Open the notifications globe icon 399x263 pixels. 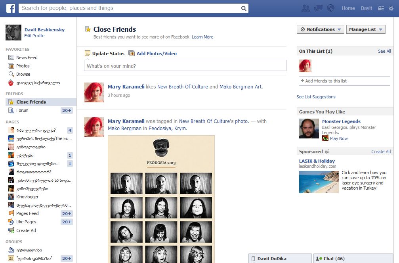[x=330, y=8]
